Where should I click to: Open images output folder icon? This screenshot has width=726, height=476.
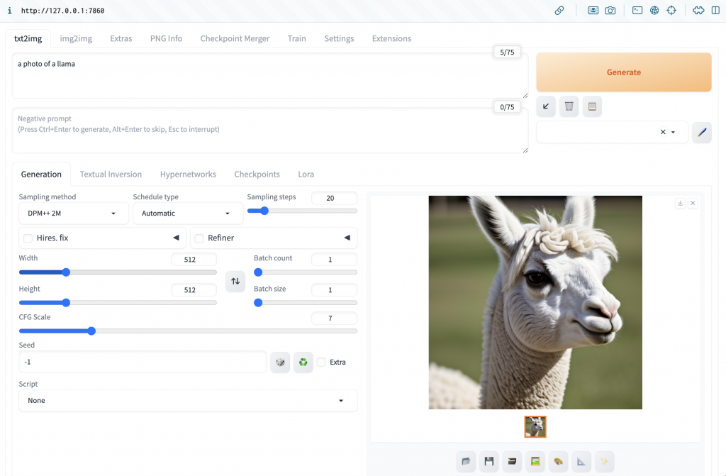466,461
